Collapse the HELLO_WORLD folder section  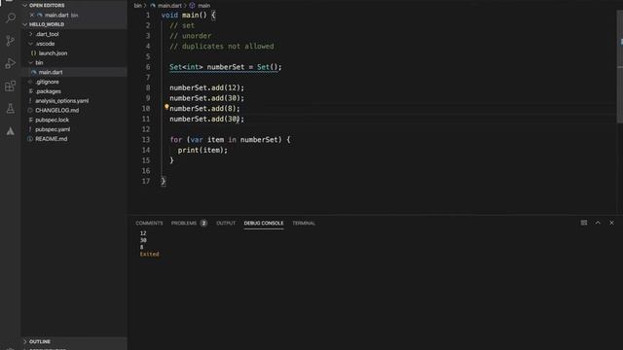coord(25,24)
